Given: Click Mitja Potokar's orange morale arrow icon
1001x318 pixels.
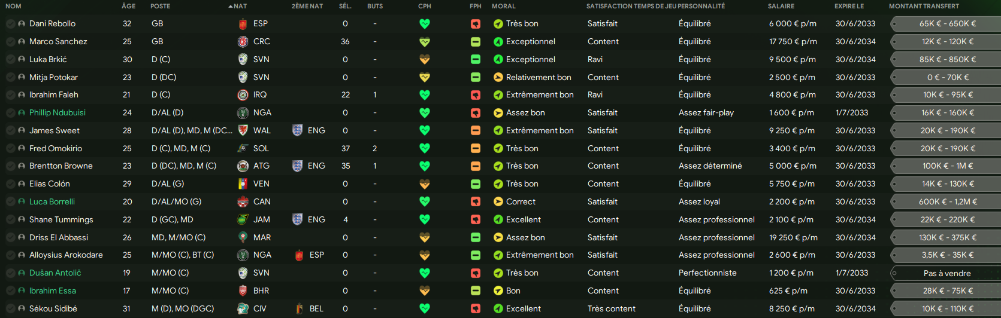Looking at the screenshot, I should 498,77.
